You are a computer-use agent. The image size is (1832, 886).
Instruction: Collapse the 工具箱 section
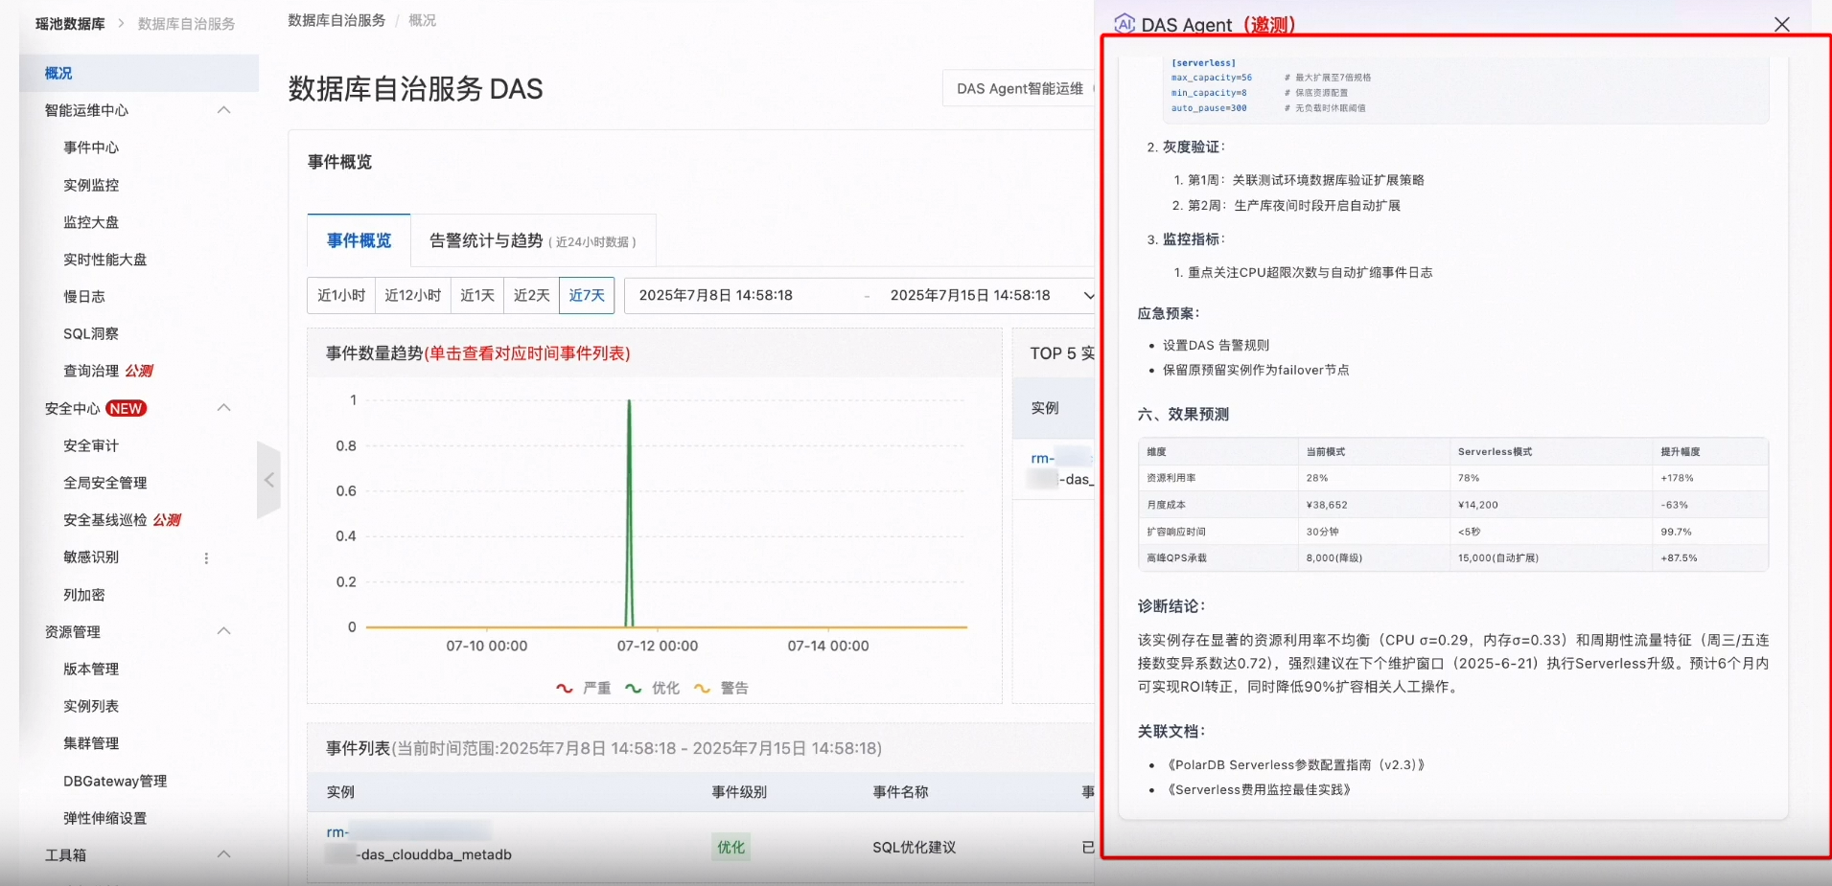coord(223,854)
